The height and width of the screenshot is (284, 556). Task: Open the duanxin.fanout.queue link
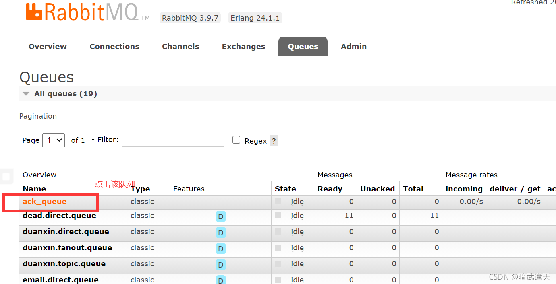point(67,247)
